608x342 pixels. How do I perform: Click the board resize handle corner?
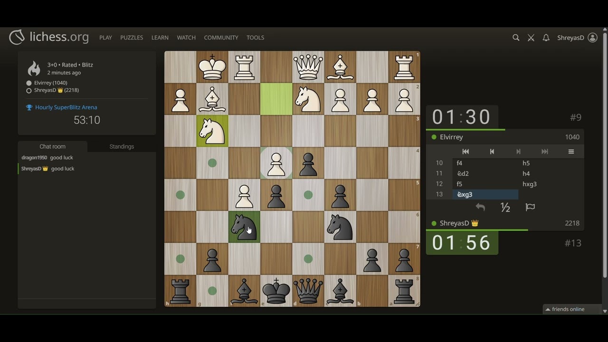pyautogui.click(x=418, y=304)
